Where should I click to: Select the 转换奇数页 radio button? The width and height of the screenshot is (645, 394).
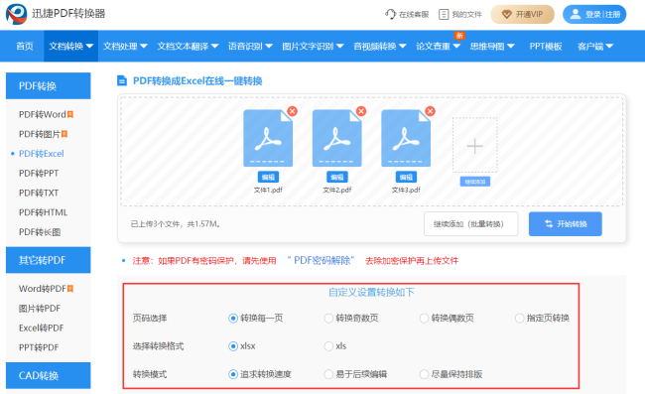328,319
